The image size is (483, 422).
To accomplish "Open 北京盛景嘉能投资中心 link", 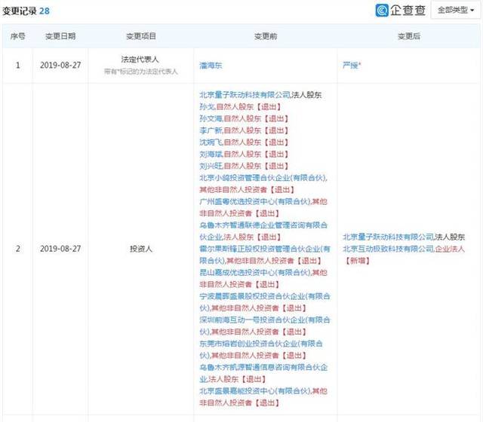I will 255,391.
